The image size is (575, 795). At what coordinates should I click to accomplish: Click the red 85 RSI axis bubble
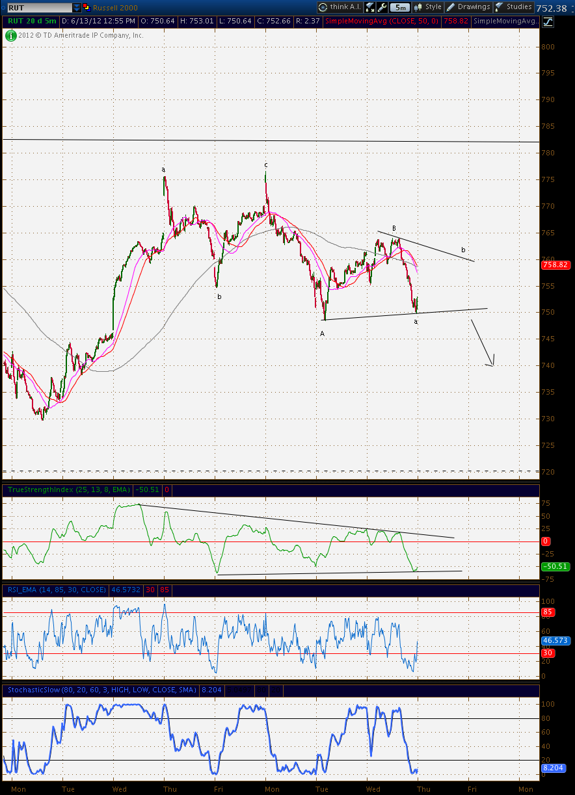[x=547, y=613]
